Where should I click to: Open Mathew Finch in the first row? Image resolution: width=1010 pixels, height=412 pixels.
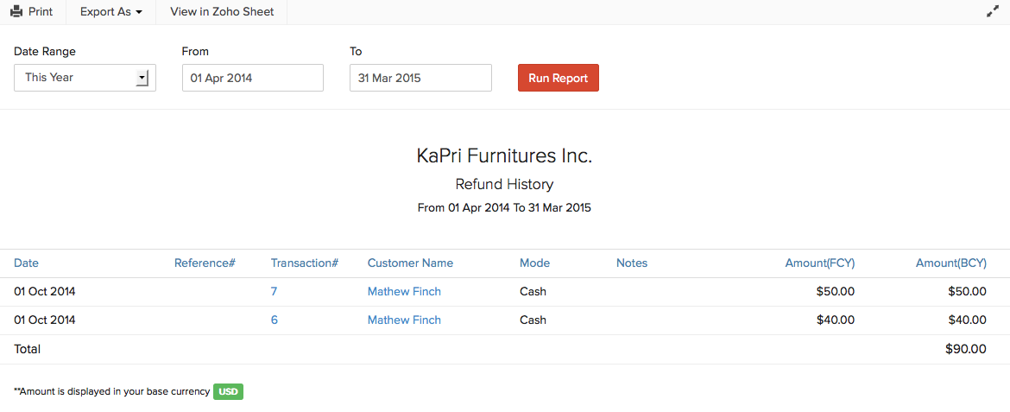(x=404, y=292)
